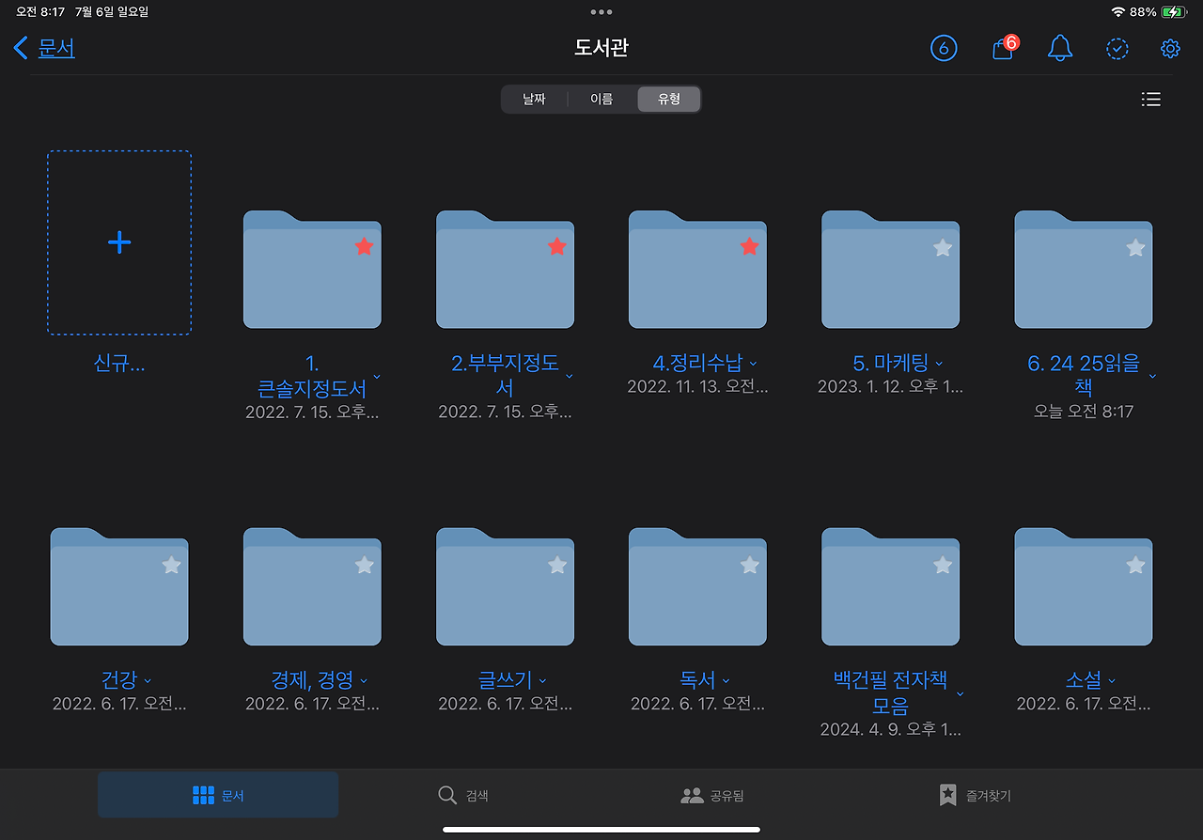This screenshot has width=1203, height=840.
Task: Expand the chevron beside 글쓰기
Action: coord(542,680)
